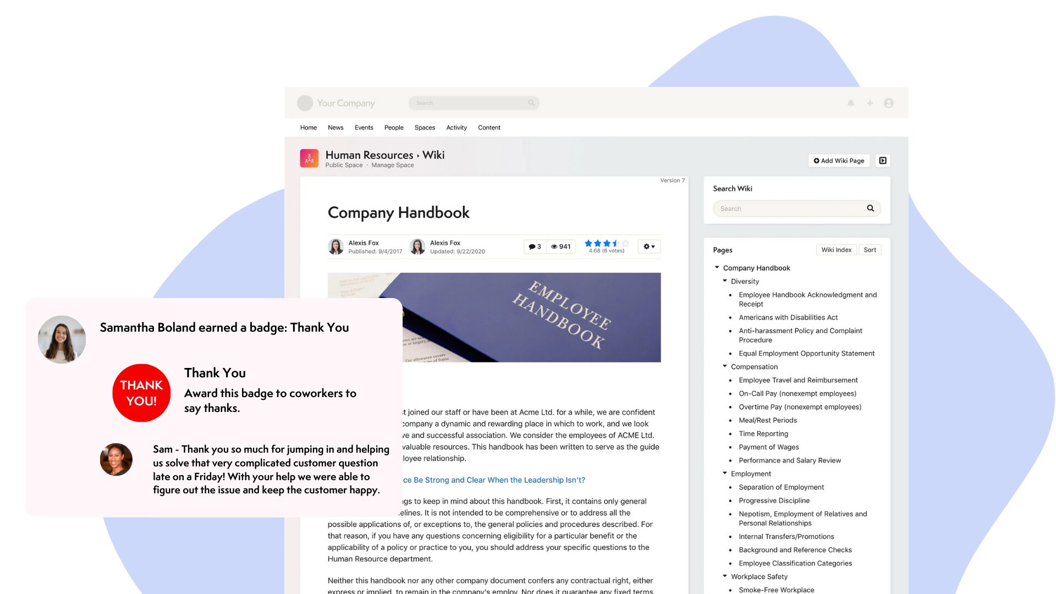Toggle Public Space visibility setting

pos(344,166)
